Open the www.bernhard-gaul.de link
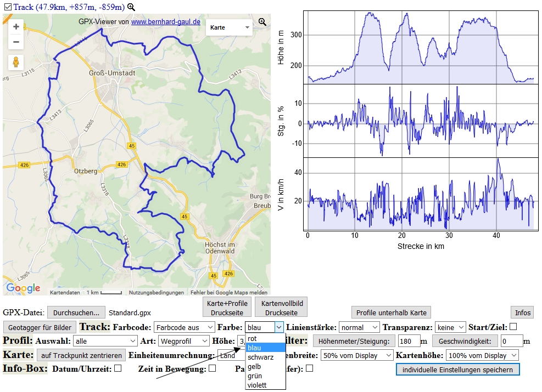The image size is (542, 392). click(x=165, y=22)
